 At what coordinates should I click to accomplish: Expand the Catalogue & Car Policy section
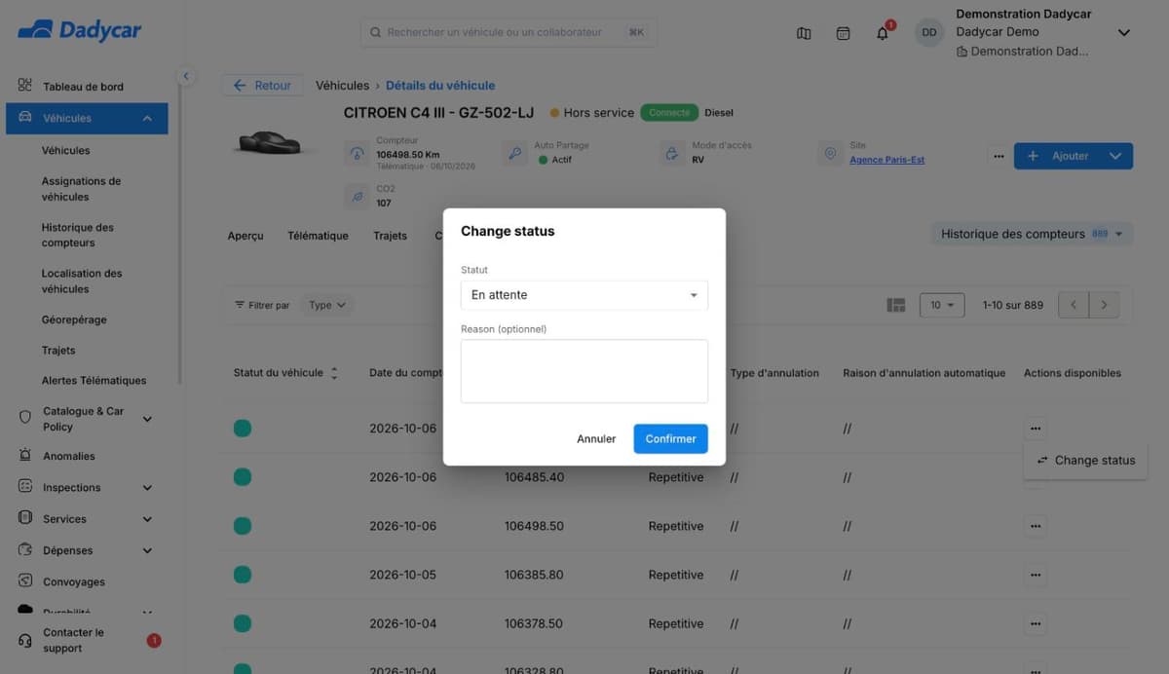148,419
